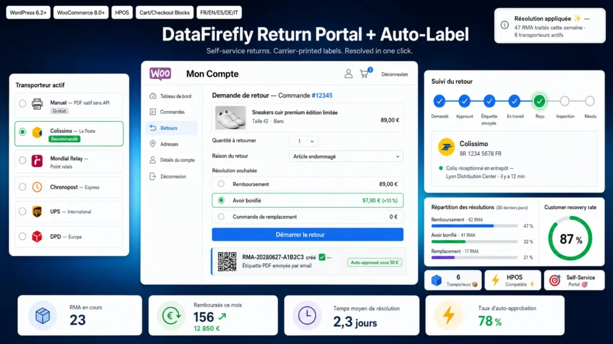The width and height of the screenshot is (613, 344).
Task: Click the DPD red cube icon
Action: point(37,236)
